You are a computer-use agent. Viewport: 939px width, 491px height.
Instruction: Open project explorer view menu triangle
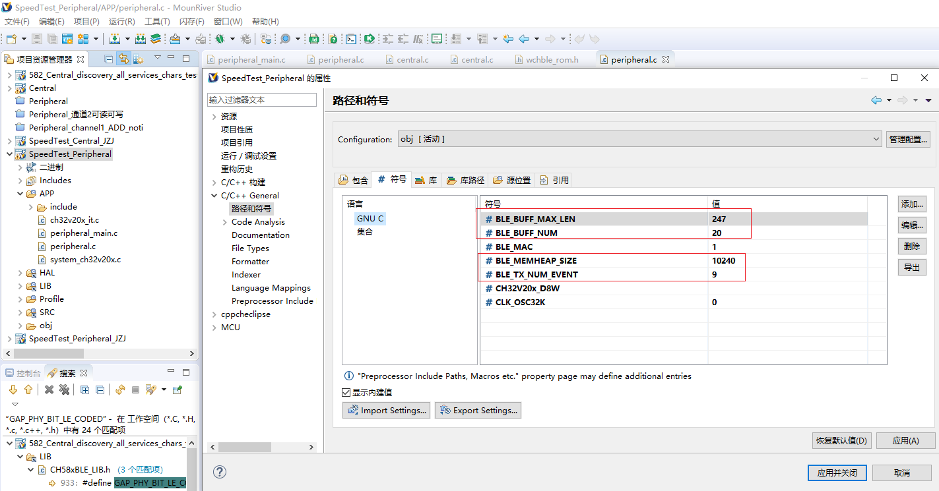(157, 58)
